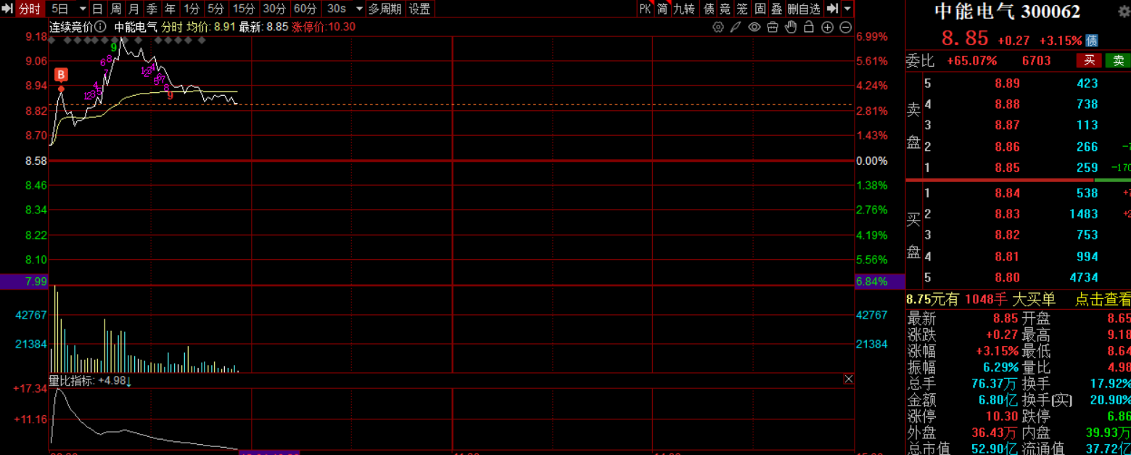Select the 5分 minute chart tab

[215, 9]
